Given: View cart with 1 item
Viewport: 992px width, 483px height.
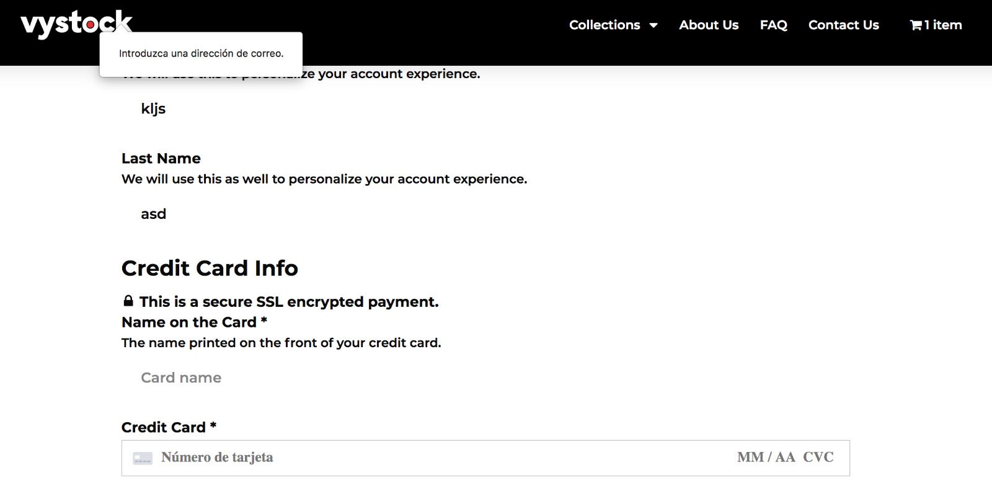Looking at the screenshot, I should (x=936, y=25).
